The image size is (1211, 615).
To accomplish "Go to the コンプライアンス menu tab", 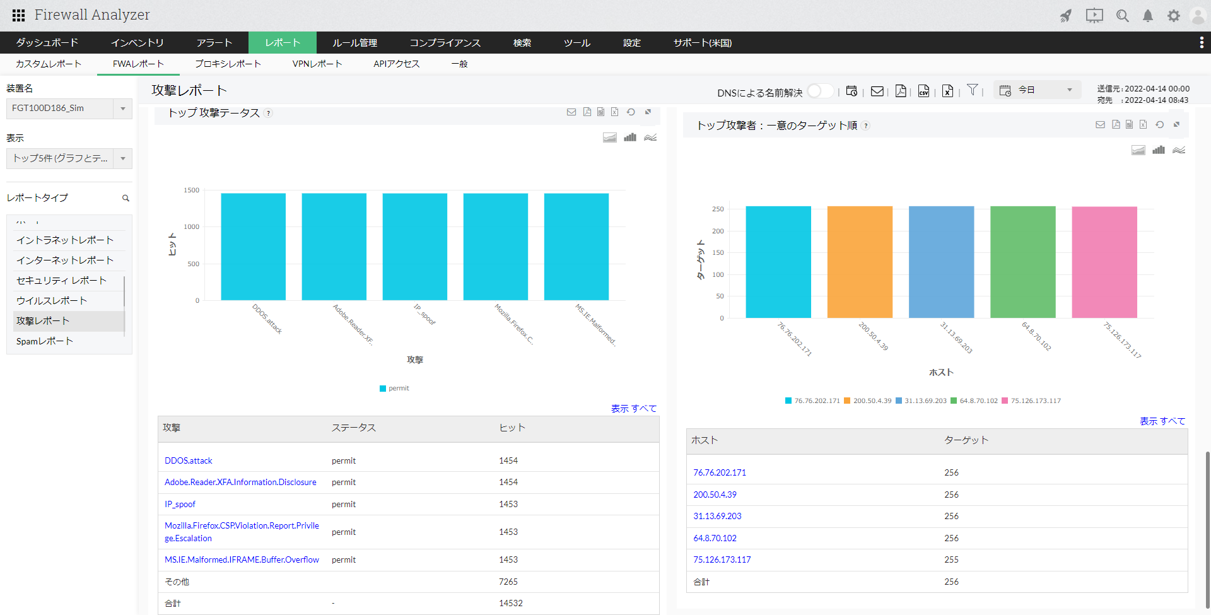I will [445, 43].
